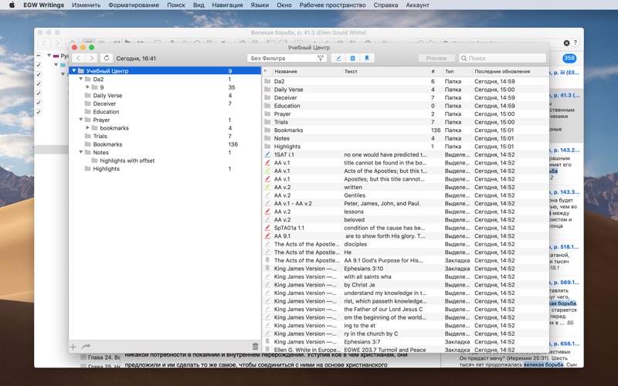The image size is (618, 386).
Task: Toggle the highlights filter pencil button
Action: click(338, 59)
